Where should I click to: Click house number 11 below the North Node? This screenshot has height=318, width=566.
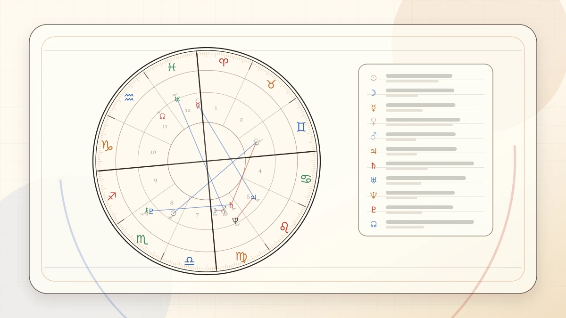(x=165, y=126)
